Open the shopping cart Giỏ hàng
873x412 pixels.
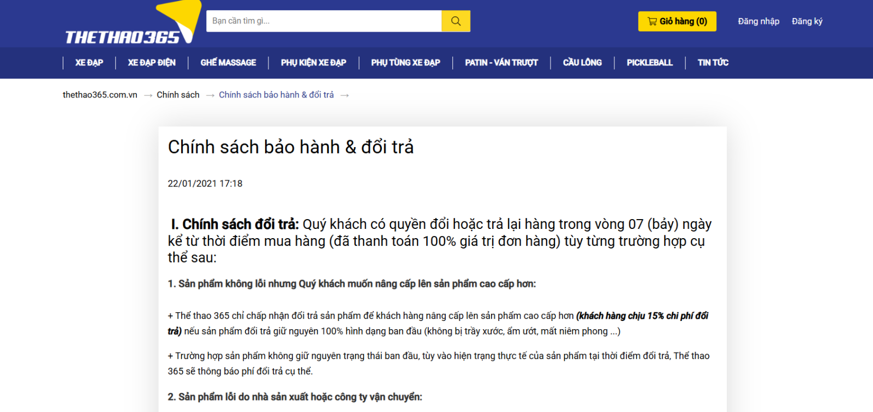coord(677,21)
